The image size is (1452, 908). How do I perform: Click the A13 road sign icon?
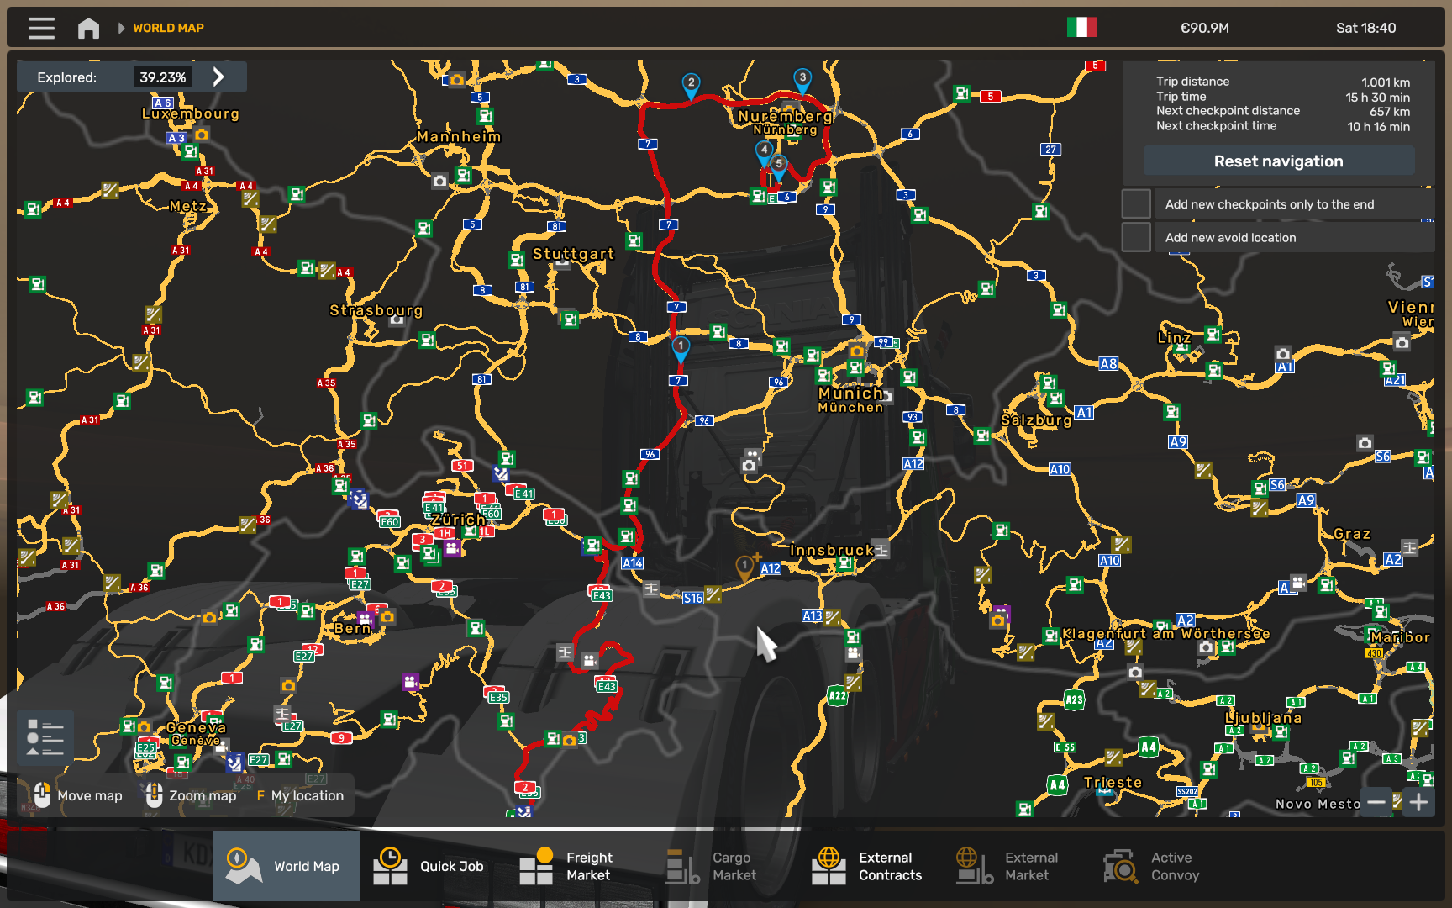(812, 616)
